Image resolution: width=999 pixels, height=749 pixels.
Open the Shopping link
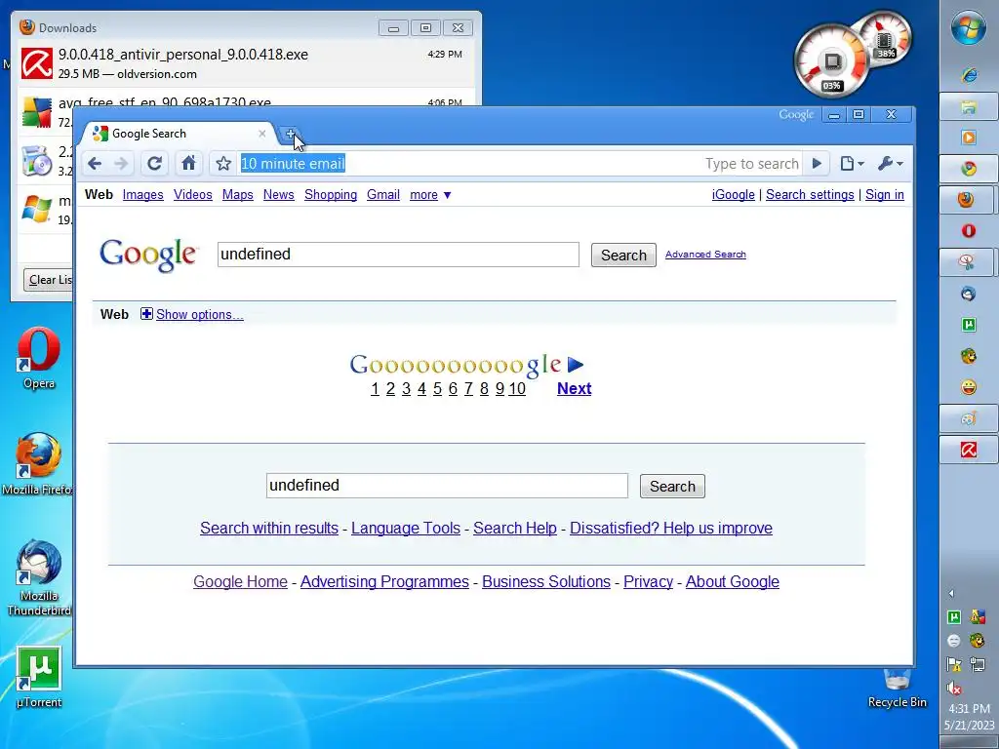(x=331, y=195)
